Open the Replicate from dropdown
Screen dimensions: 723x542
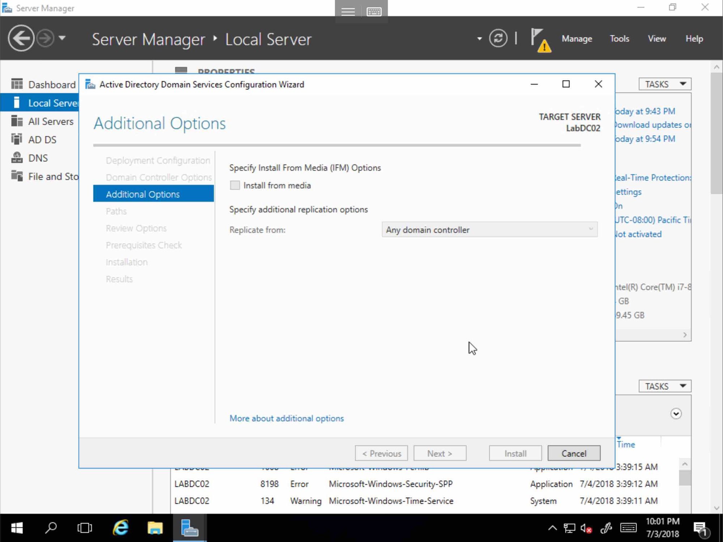(x=489, y=230)
